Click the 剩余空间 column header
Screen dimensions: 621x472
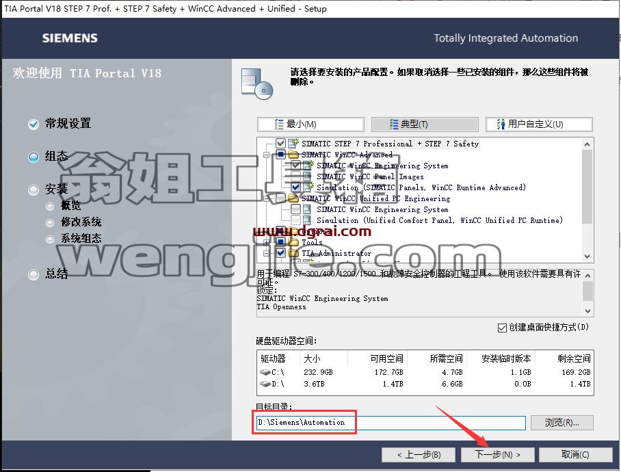574,358
